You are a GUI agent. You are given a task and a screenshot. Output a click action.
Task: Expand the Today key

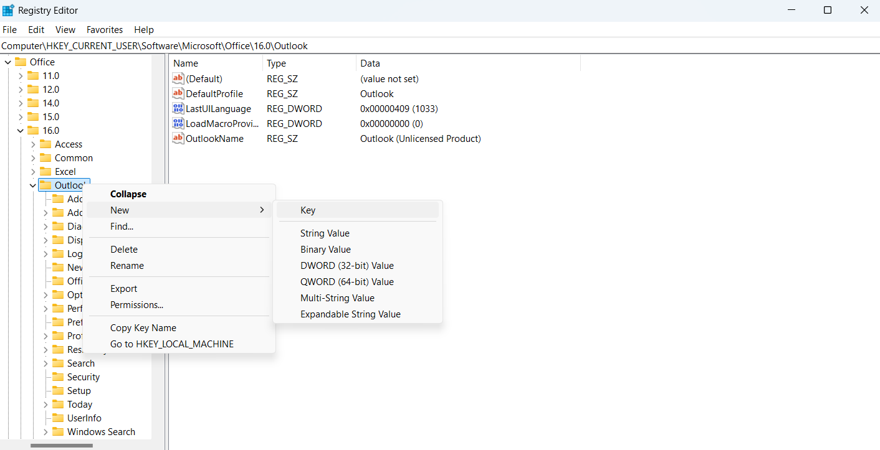[x=45, y=404]
